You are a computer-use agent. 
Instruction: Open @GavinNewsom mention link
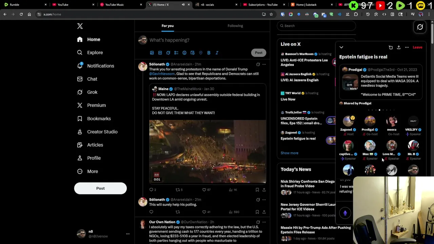tap(162, 74)
